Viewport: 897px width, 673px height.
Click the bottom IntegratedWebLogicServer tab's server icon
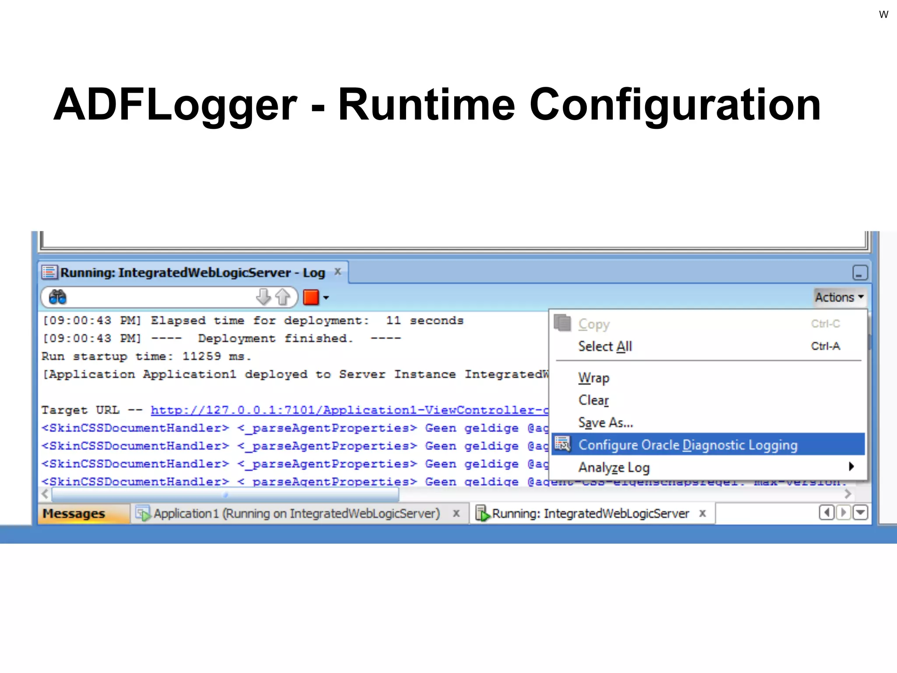click(482, 513)
